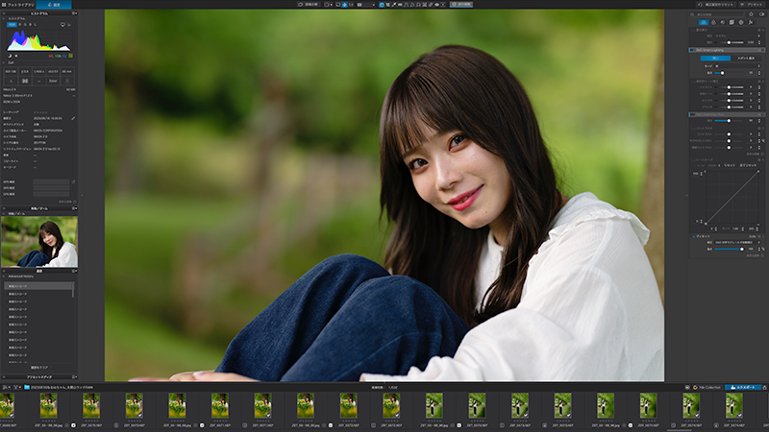Open the history panel menu icon
Screen dimensions: 769x432
click(x=75, y=271)
